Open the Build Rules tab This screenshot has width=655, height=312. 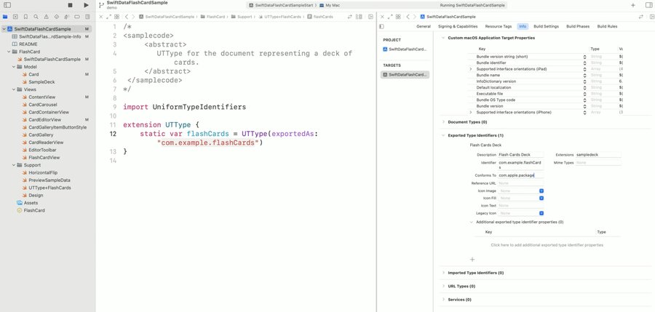[x=607, y=26]
